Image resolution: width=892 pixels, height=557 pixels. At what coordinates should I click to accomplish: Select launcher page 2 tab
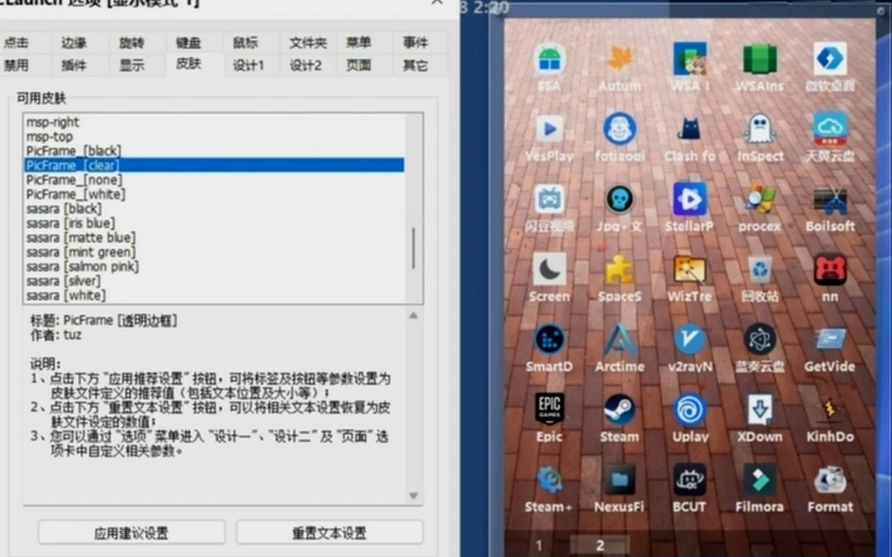tap(600, 545)
